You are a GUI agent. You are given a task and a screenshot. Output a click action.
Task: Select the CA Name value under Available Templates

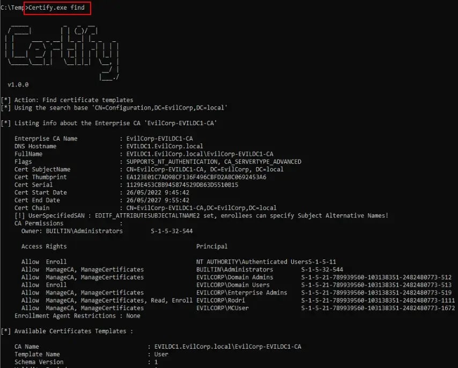(x=228, y=347)
